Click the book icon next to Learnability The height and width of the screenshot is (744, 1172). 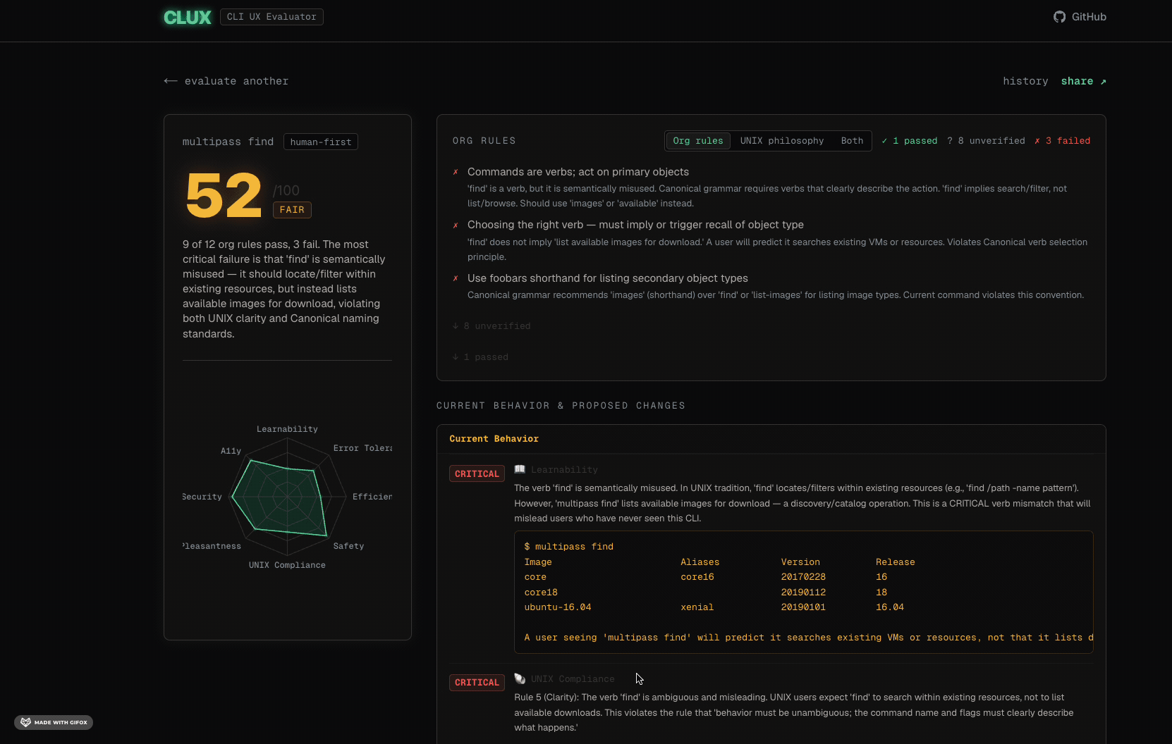pos(520,469)
